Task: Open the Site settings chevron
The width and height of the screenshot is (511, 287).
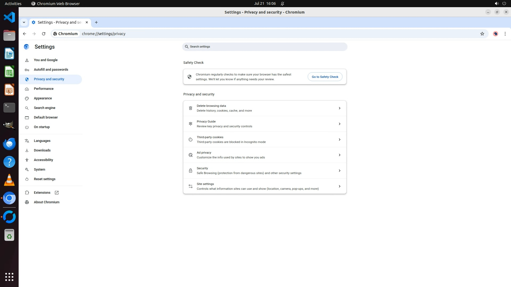Action: pos(339,186)
